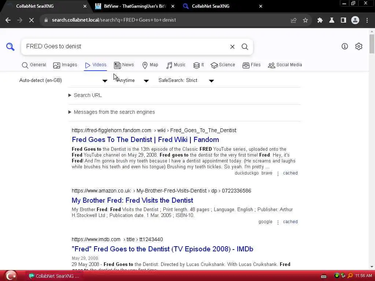Click the green circle tray icon
Image resolution: width=375 pixels, height=281 pixels.
(337, 276)
